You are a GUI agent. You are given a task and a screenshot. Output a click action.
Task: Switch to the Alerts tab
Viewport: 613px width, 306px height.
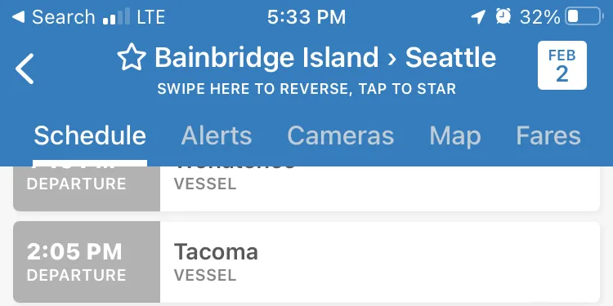click(217, 135)
